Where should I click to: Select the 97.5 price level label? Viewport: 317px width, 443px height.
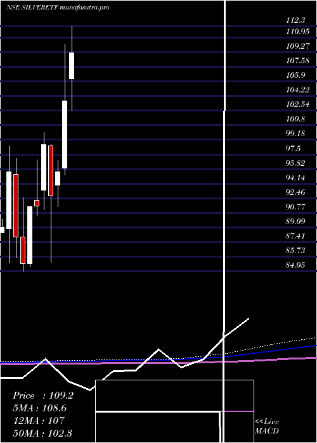293,148
